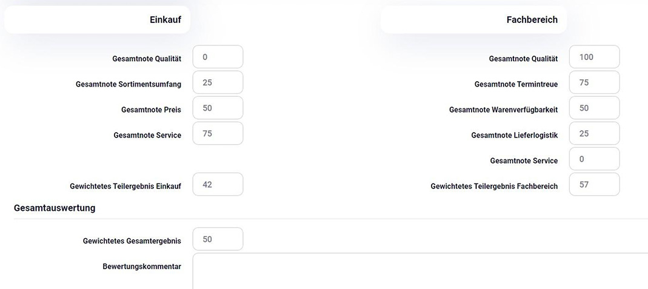Click the Fachbereich Gesamtnote Qualität field showing 100

(x=594, y=57)
